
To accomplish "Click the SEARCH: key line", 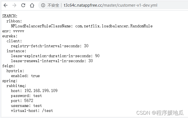I will coord(10,16).
